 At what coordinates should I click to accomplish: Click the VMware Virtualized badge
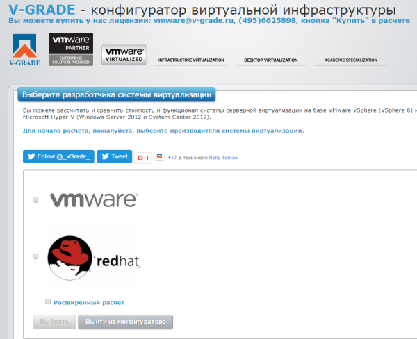pos(124,55)
